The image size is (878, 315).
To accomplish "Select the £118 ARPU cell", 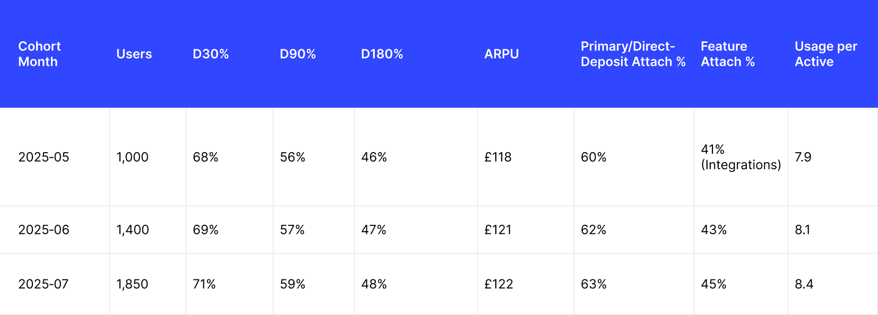I will (498, 157).
